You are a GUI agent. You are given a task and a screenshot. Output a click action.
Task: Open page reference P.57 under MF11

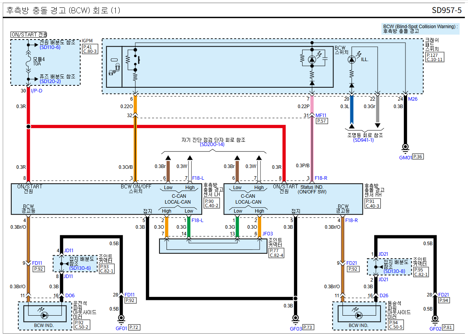(x=322, y=121)
